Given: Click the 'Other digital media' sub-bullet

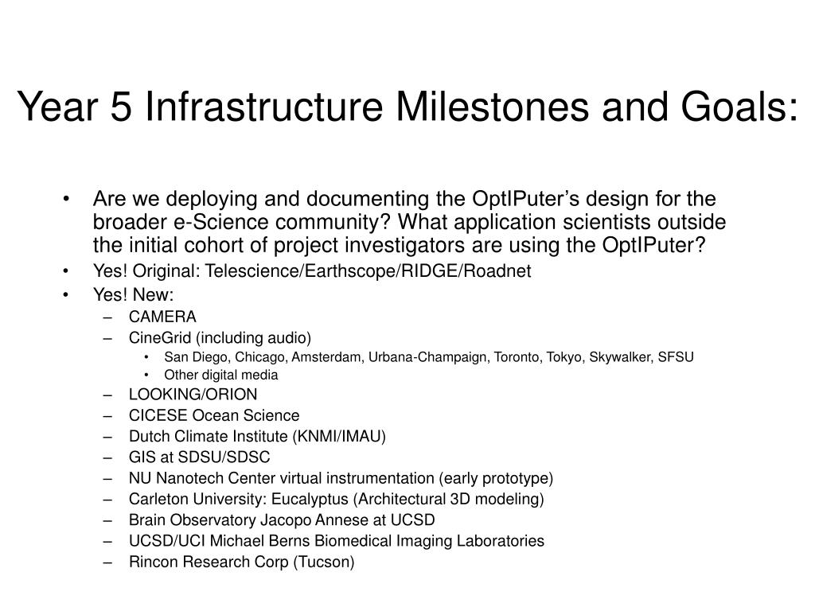Looking at the screenshot, I should pos(221,376).
